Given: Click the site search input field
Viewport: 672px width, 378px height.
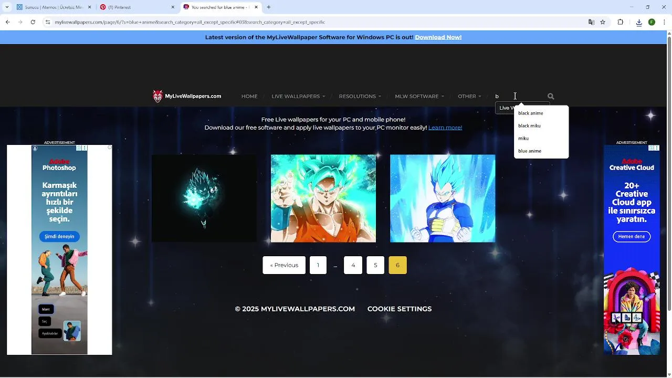Looking at the screenshot, I should (x=518, y=96).
